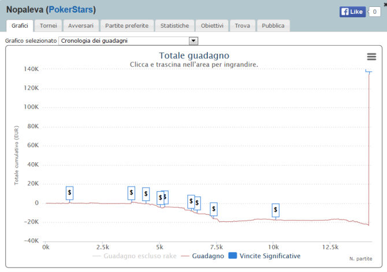
Task: Open the Avversari tab
Action: 81,25
